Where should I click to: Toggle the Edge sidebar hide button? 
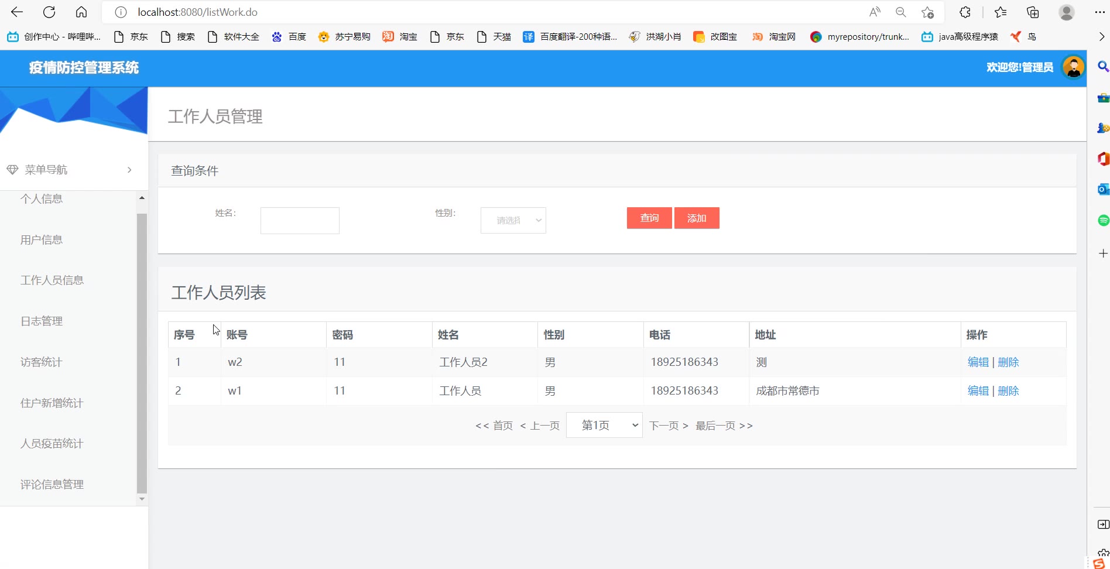1103,525
